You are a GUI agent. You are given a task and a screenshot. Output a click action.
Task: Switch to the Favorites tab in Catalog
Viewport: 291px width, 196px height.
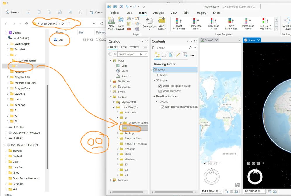(134, 47)
